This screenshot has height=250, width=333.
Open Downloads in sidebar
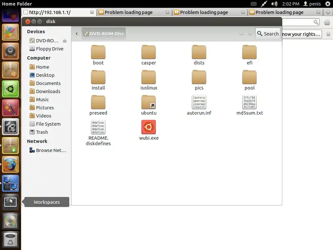point(45,91)
